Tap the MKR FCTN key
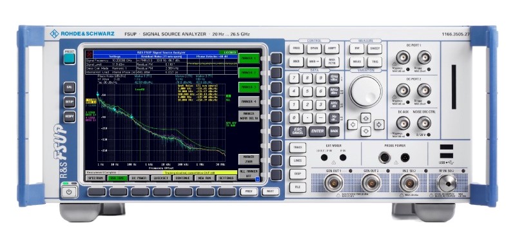The image size is (515, 243). point(332,62)
